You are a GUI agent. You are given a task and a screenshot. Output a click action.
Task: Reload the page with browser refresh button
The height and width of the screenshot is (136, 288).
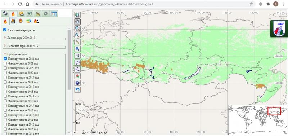(20, 4)
